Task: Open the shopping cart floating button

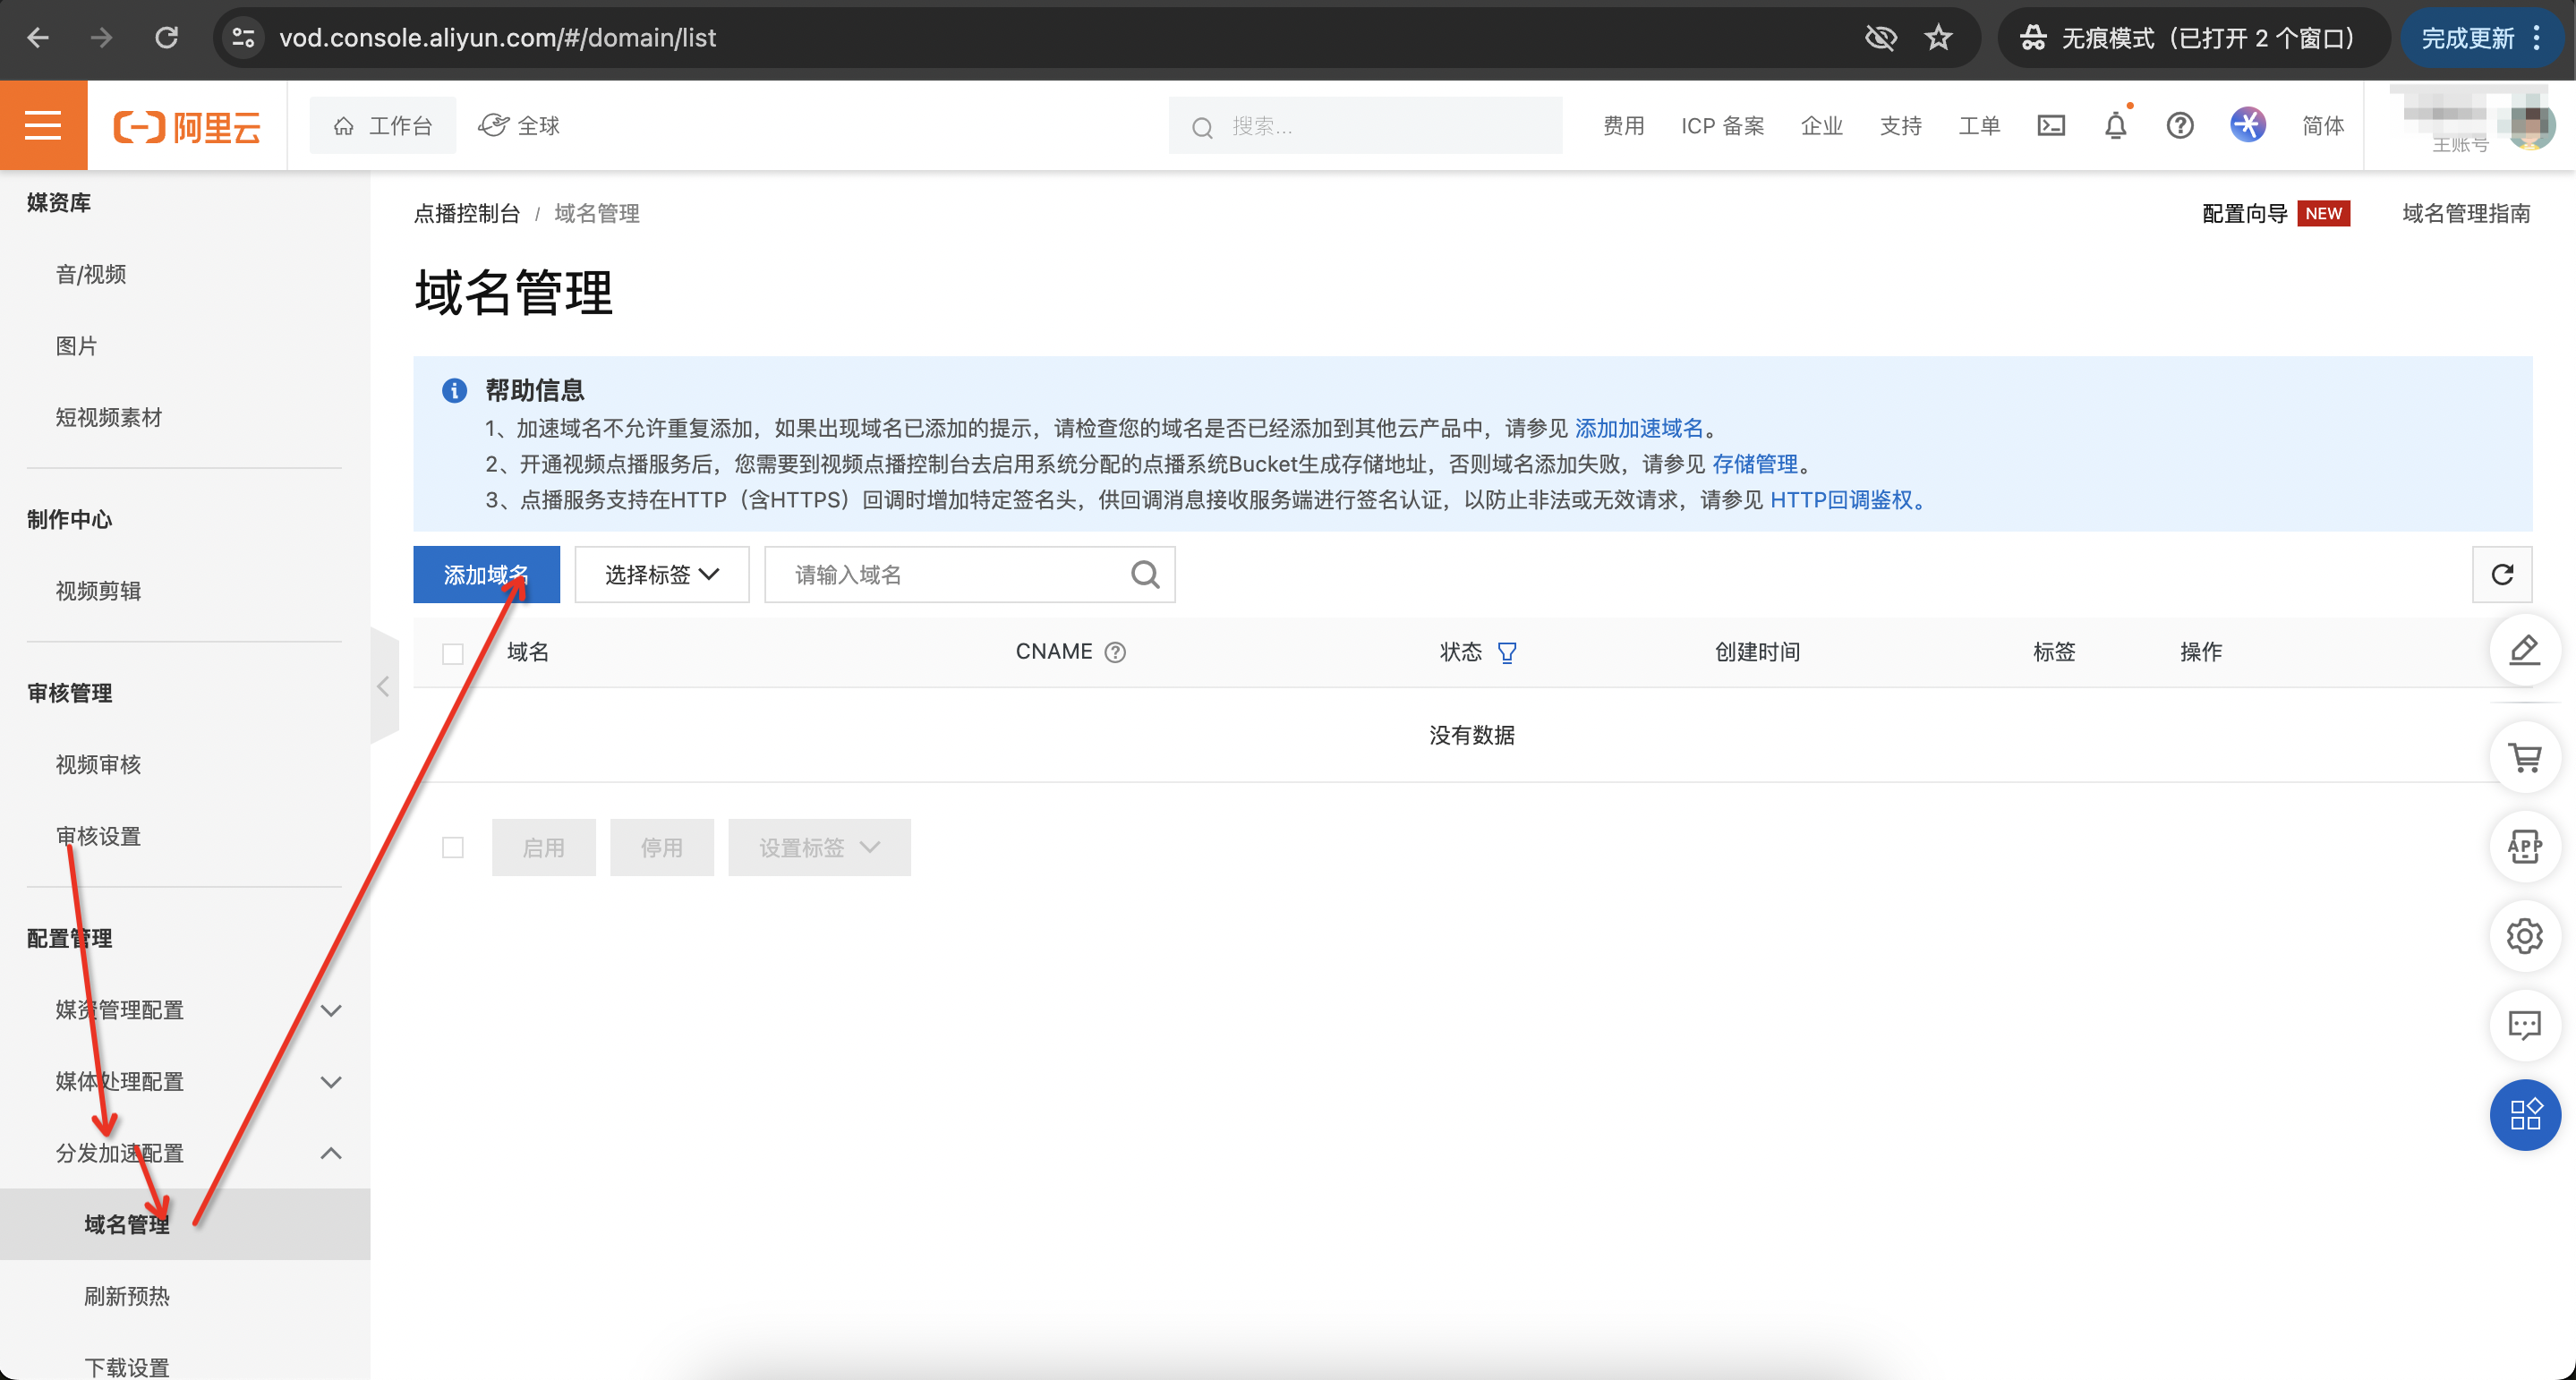Action: coord(2525,758)
